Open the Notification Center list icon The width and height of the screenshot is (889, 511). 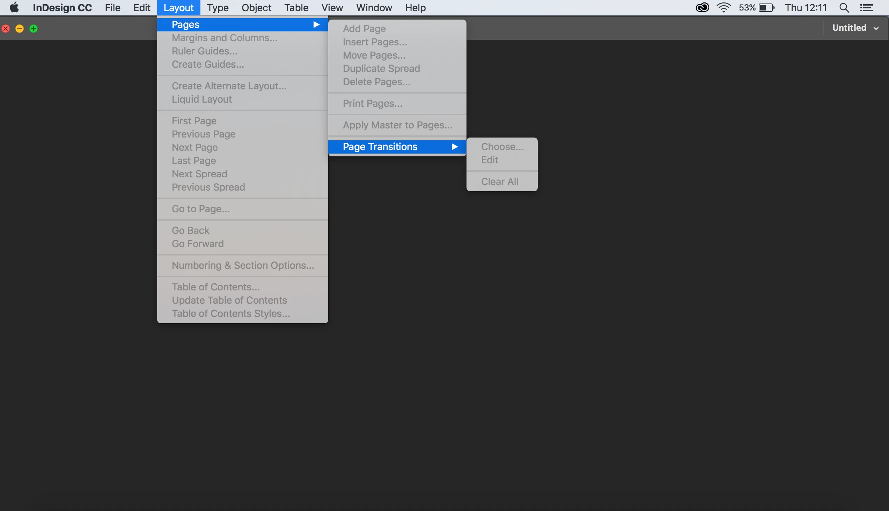pyautogui.click(x=867, y=7)
